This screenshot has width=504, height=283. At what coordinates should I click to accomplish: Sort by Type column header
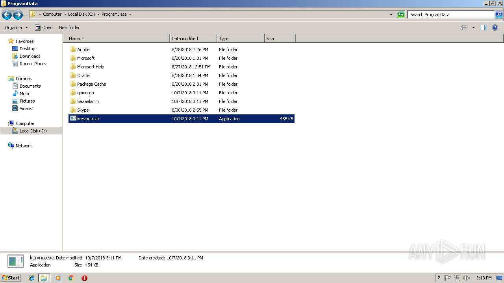(241, 39)
